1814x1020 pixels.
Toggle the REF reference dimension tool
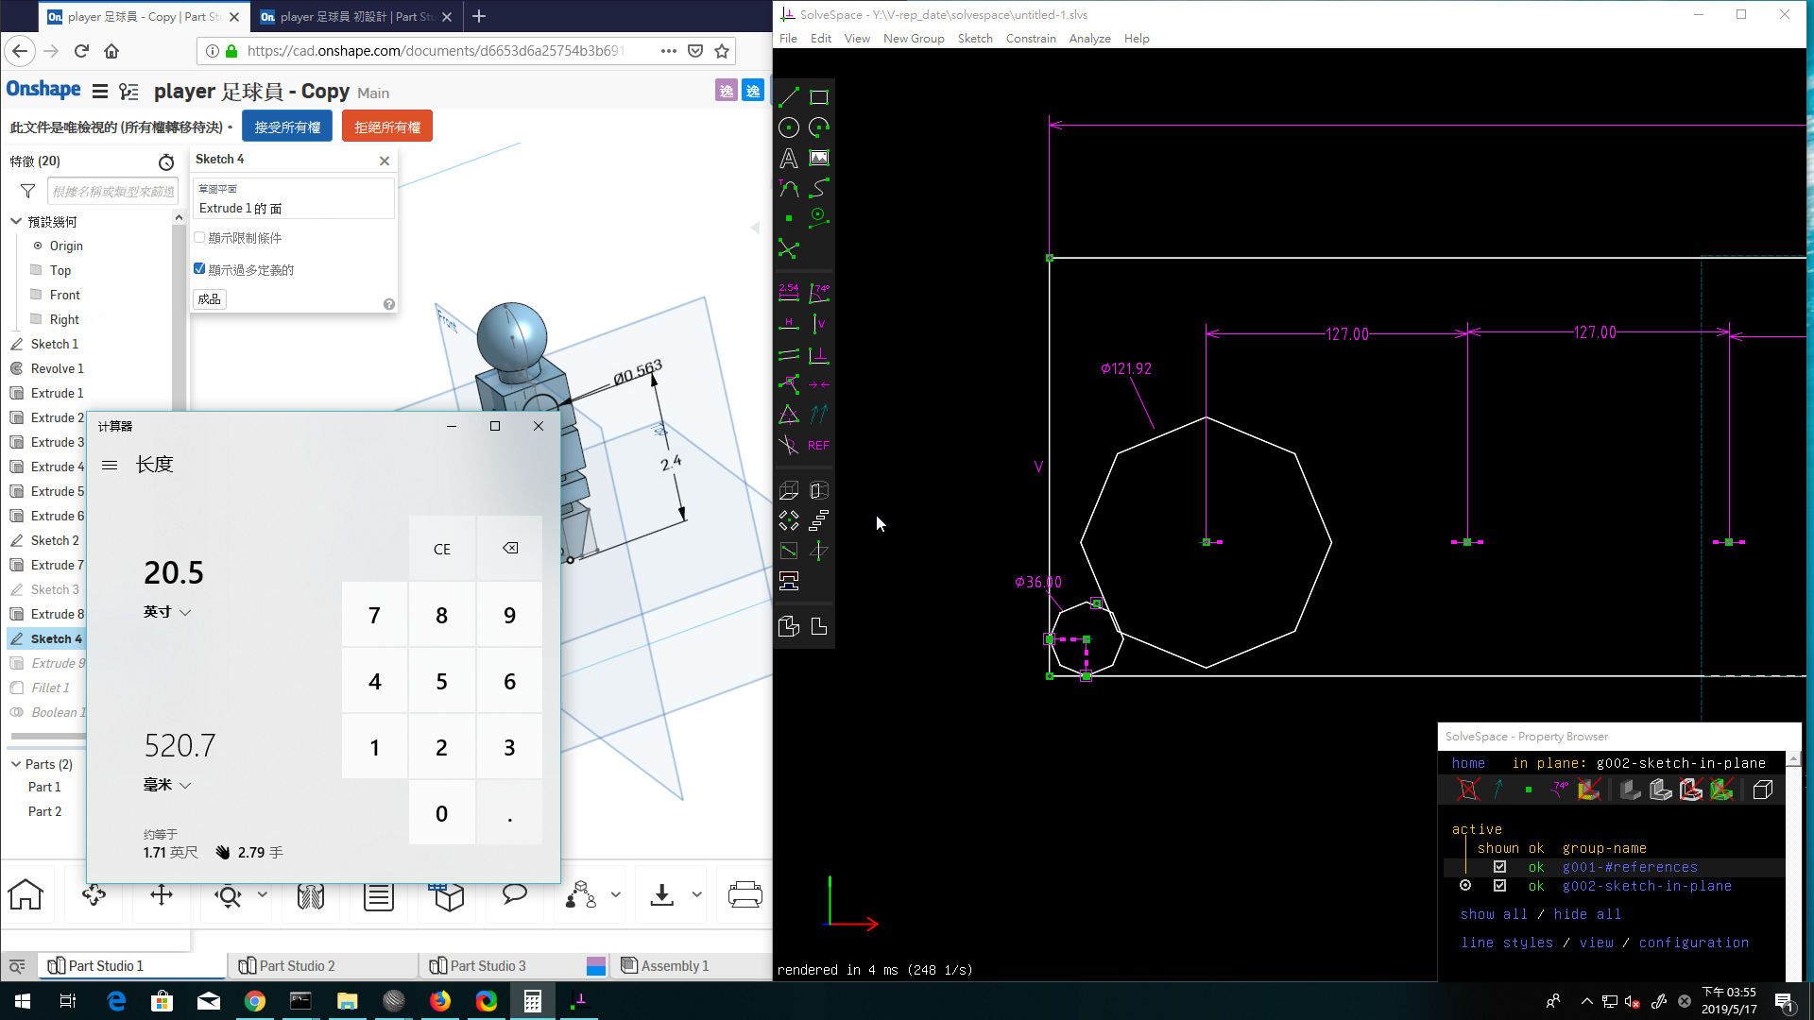[818, 445]
